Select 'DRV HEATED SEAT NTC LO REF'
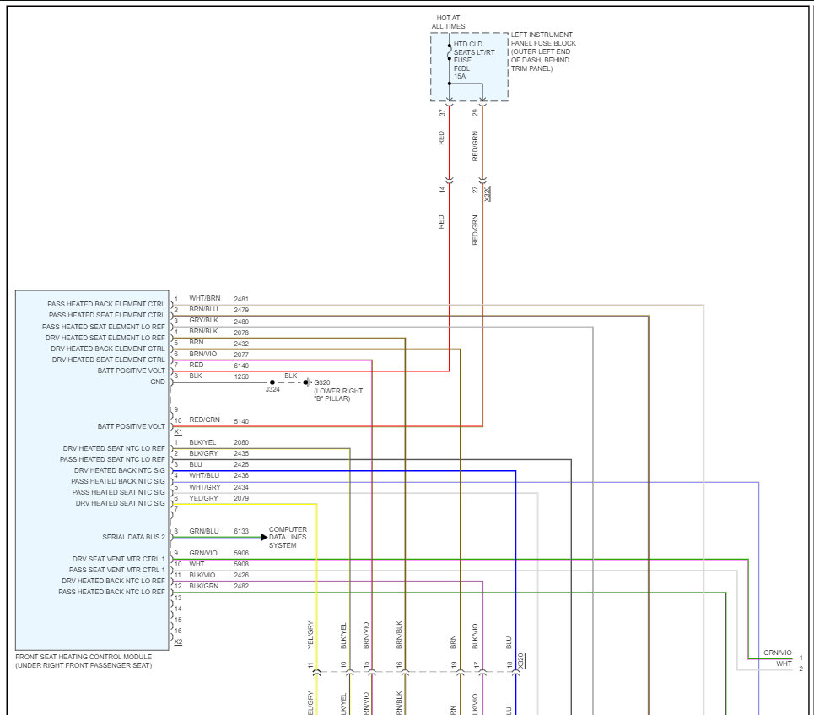 point(114,448)
